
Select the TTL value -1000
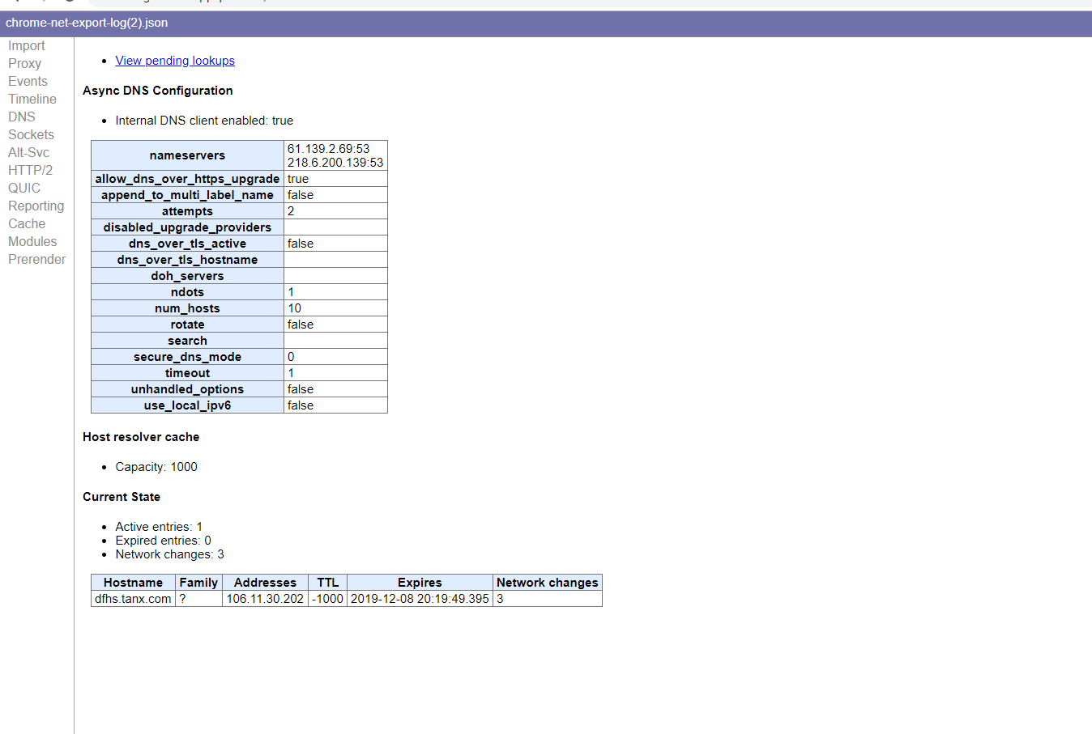(328, 599)
